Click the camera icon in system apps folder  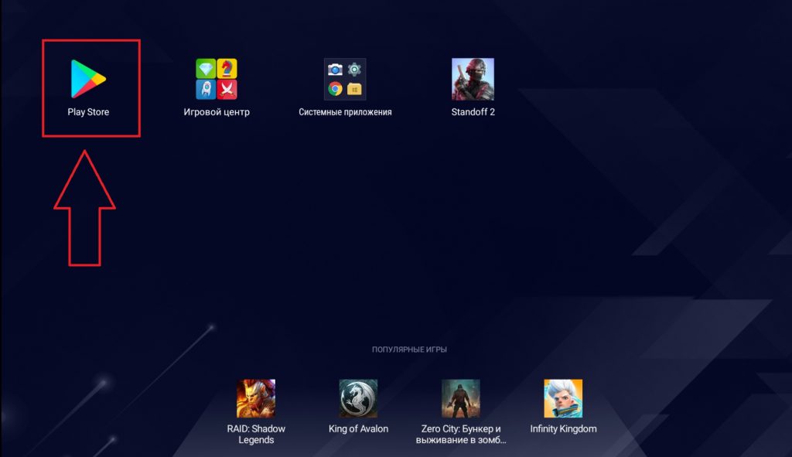click(x=336, y=69)
